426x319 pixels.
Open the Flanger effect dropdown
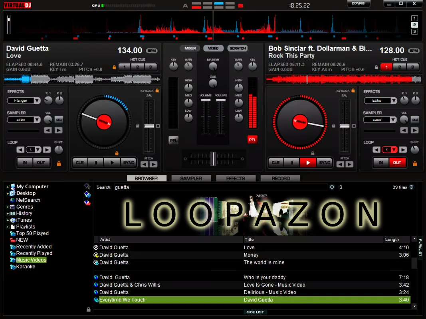37,100
